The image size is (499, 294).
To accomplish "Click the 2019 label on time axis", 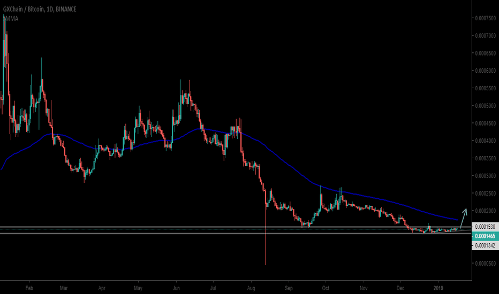I will coord(438,288).
